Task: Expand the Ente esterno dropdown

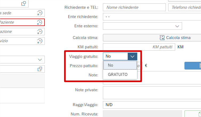Action: (x=177, y=26)
